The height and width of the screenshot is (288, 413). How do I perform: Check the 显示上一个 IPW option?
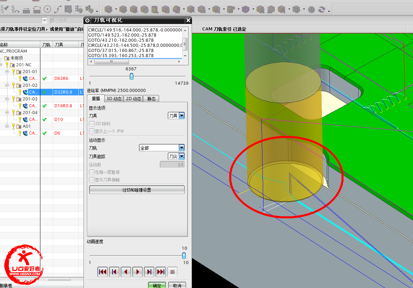(x=92, y=131)
